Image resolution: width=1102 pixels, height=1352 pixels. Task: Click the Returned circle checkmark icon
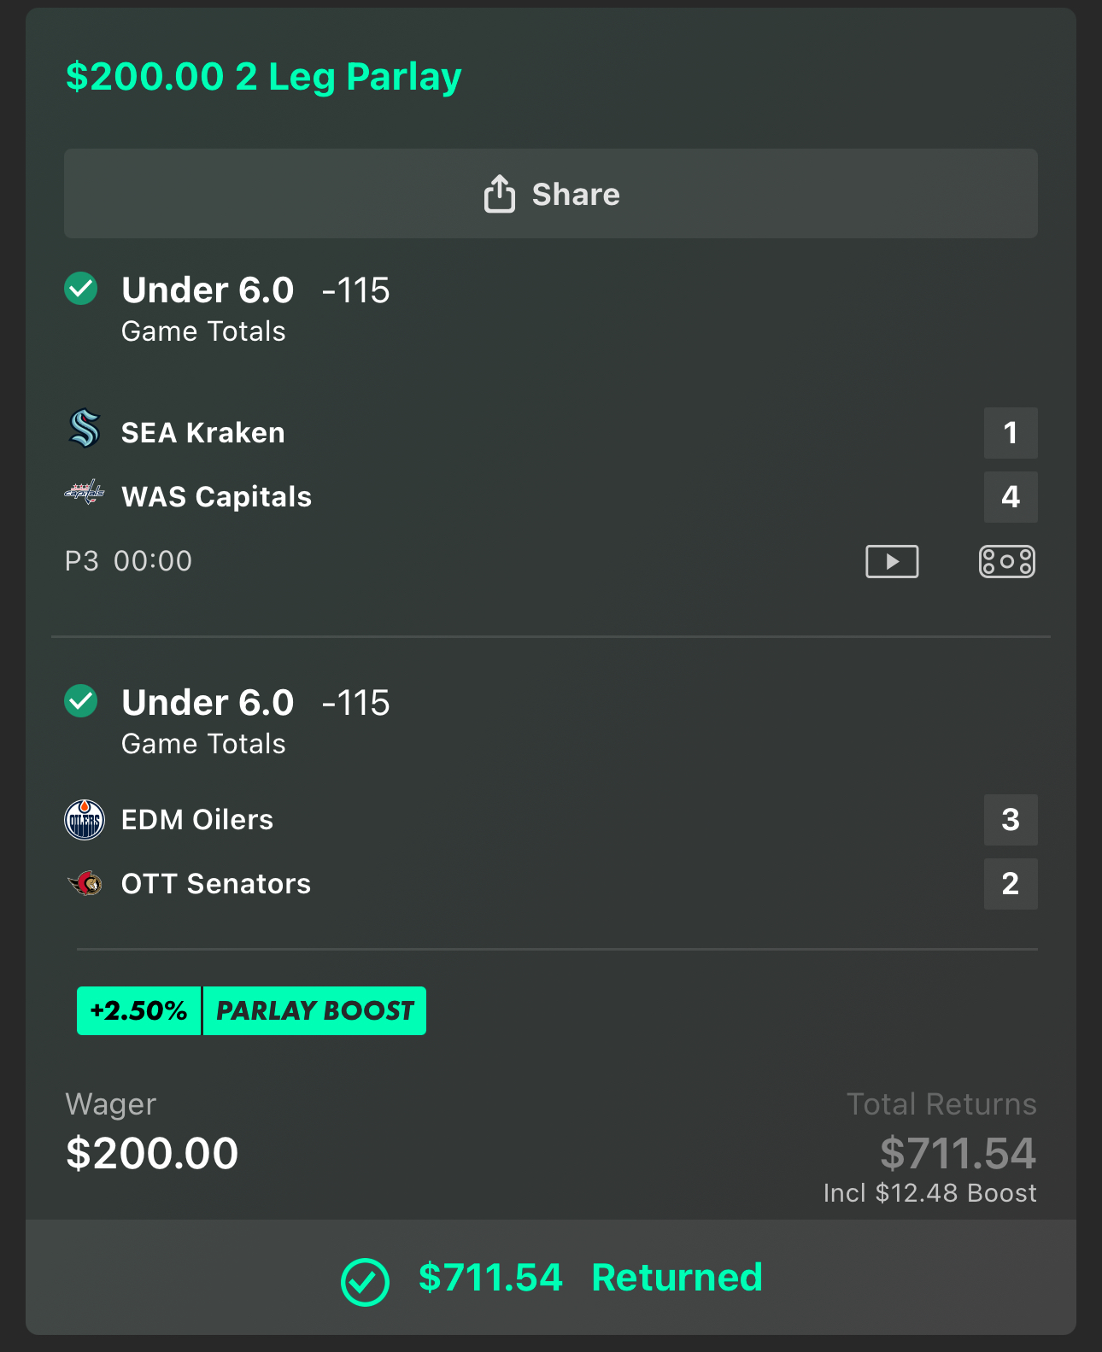pos(365,1281)
